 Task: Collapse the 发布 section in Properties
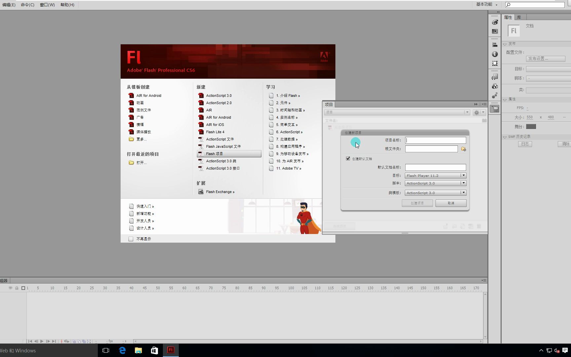pos(505,44)
